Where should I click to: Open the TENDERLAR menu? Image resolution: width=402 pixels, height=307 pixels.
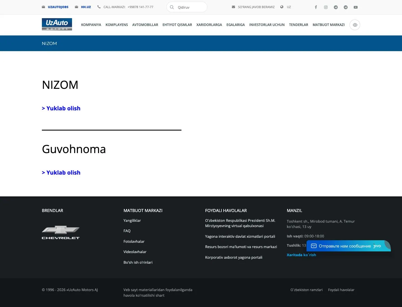tap(299, 25)
